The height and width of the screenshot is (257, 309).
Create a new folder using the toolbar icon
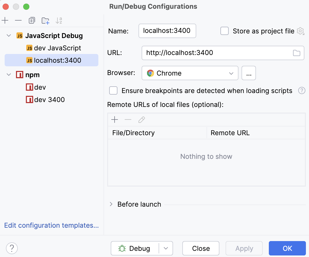(x=45, y=21)
